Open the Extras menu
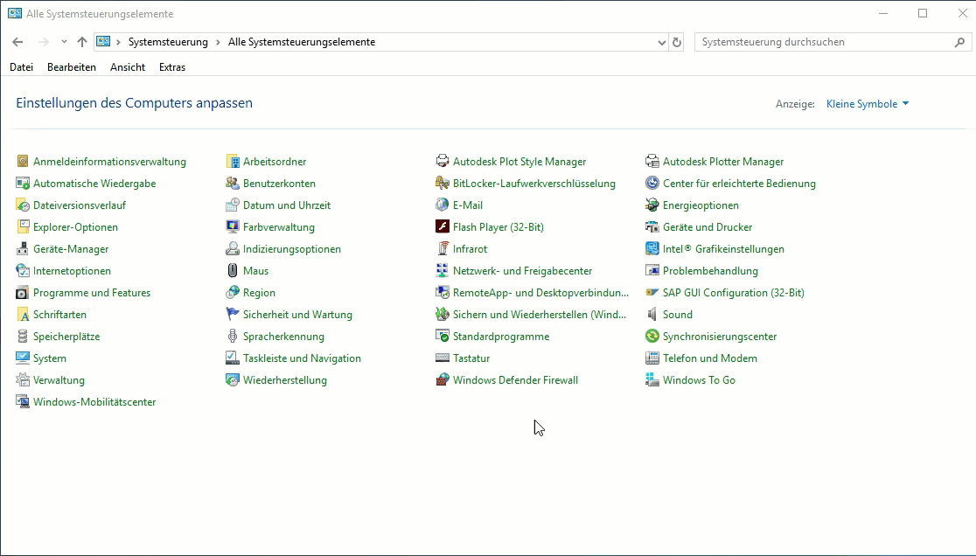The image size is (976, 556). [x=172, y=67]
